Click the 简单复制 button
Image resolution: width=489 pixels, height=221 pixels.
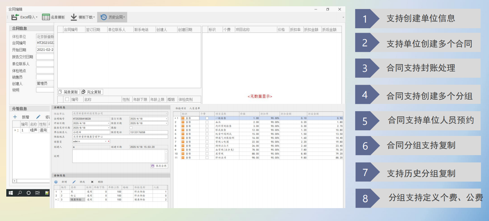coord(69,92)
